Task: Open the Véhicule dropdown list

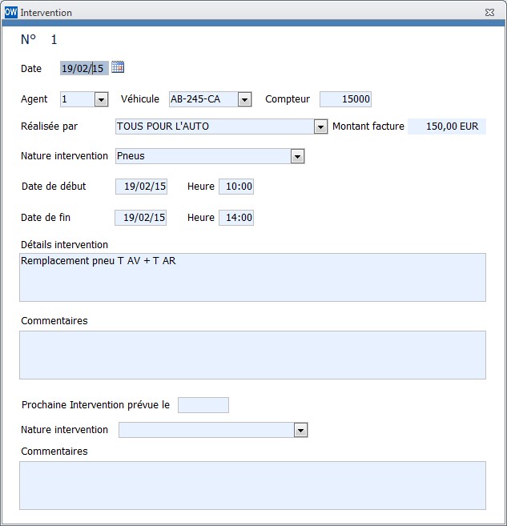Action: [x=244, y=99]
